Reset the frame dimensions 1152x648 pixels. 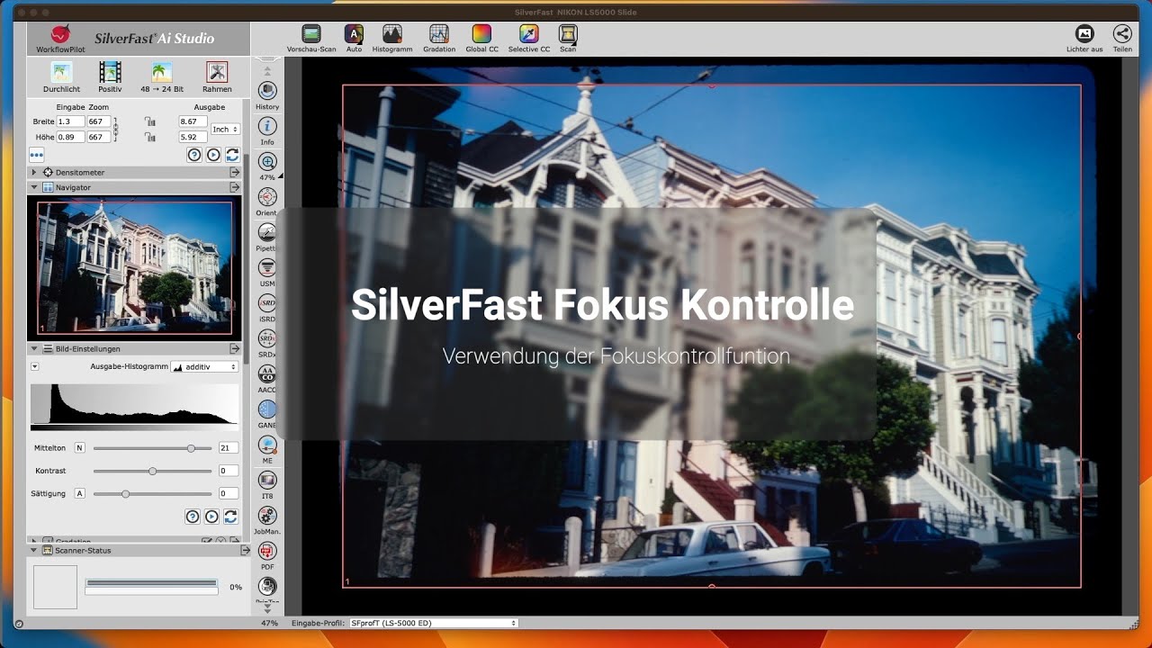coord(232,155)
